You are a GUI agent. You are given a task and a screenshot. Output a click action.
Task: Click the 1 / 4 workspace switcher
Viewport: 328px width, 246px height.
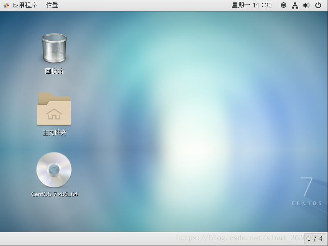coord(315,239)
